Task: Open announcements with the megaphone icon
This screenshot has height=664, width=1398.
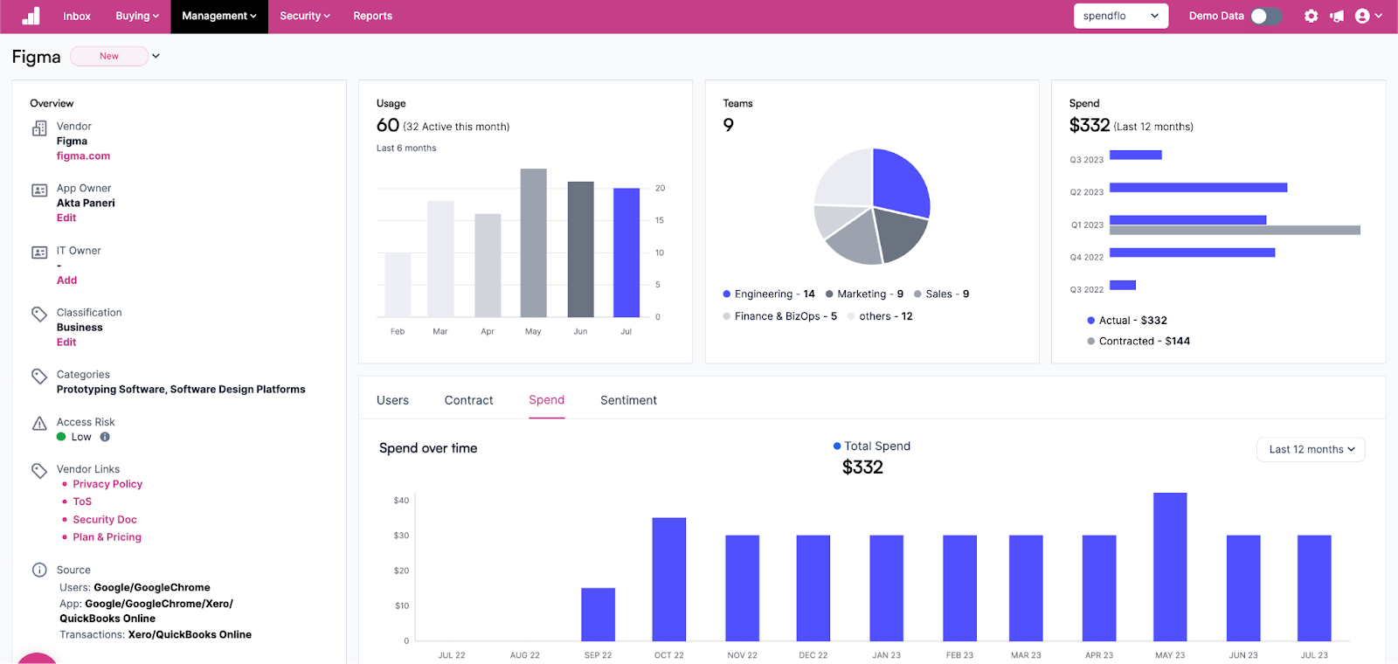Action: coord(1337,16)
